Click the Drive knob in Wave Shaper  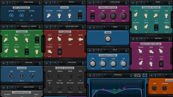(x=80, y=76)
